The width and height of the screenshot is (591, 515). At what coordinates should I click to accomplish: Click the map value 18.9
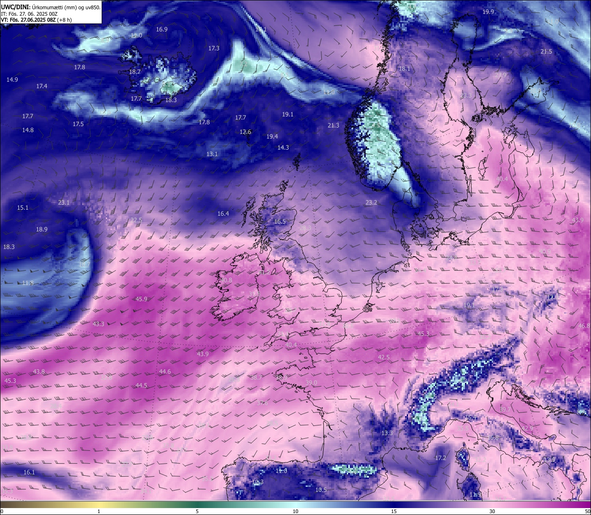click(42, 230)
